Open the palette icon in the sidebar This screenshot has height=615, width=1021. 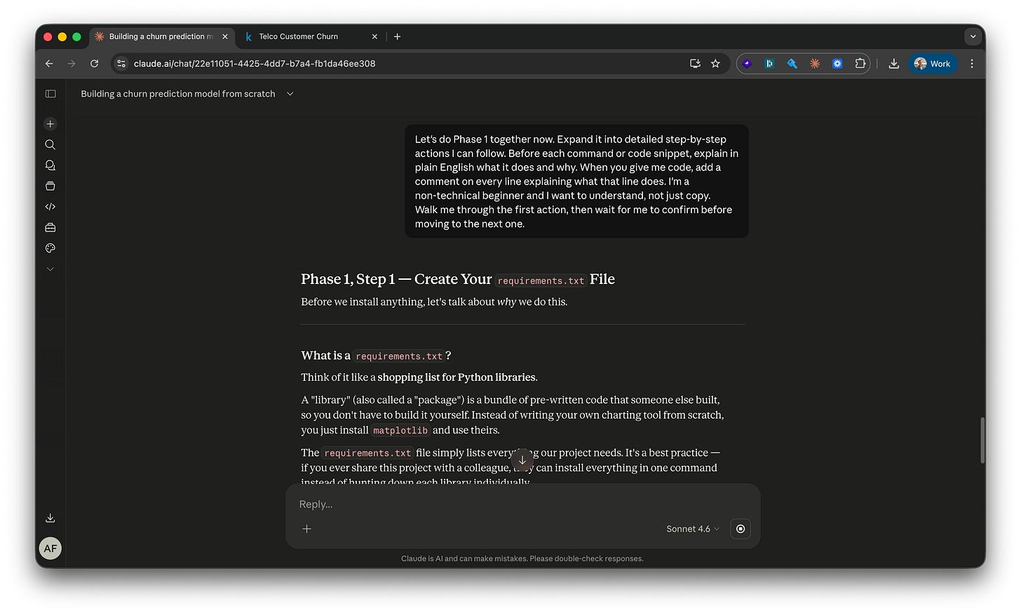point(50,248)
